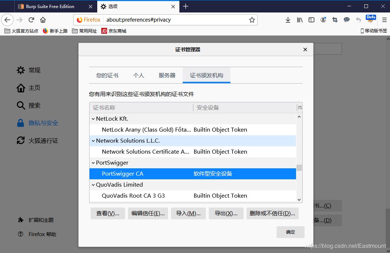Select the 隐私与安全 lock icon
The height and width of the screenshot is (253, 390).
pyautogui.click(x=21, y=123)
